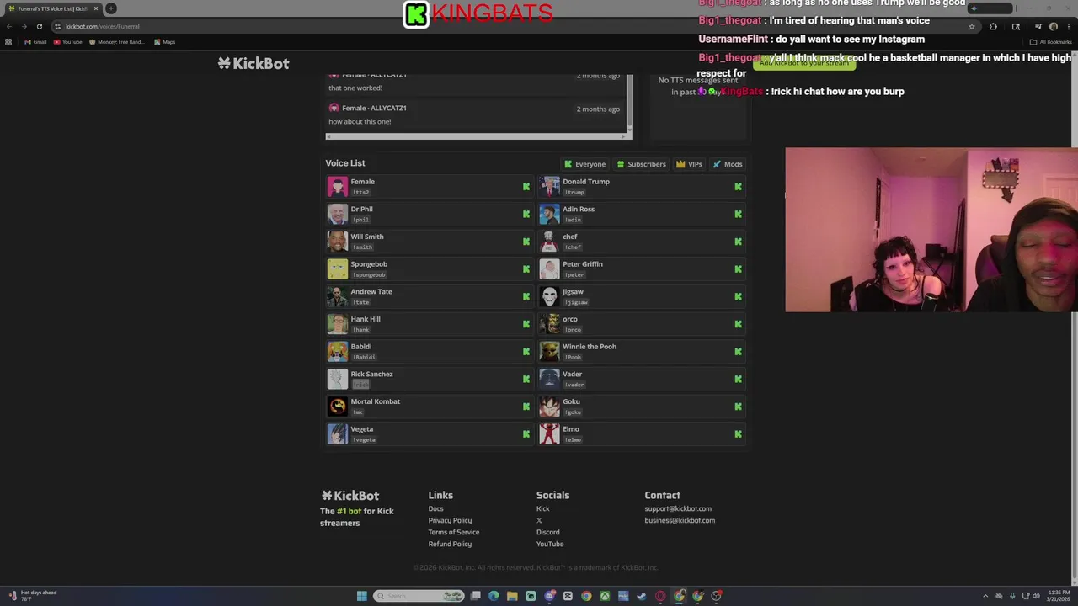Open the X socials link
The width and height of the screenshot is (1078, 606).
coord(539,520)
